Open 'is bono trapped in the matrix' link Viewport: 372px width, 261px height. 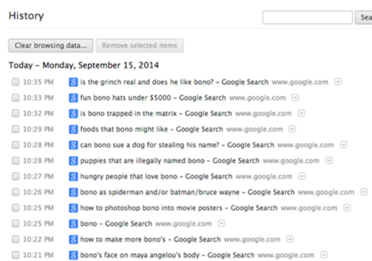click(156, 113)
